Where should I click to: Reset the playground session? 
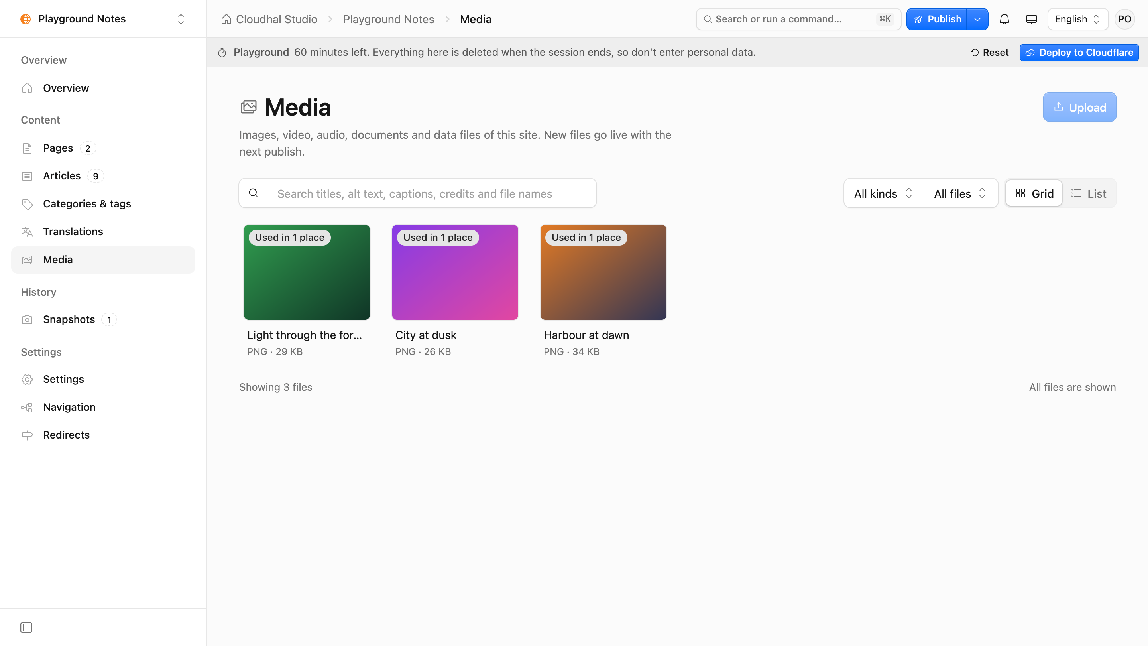[989, 53]
